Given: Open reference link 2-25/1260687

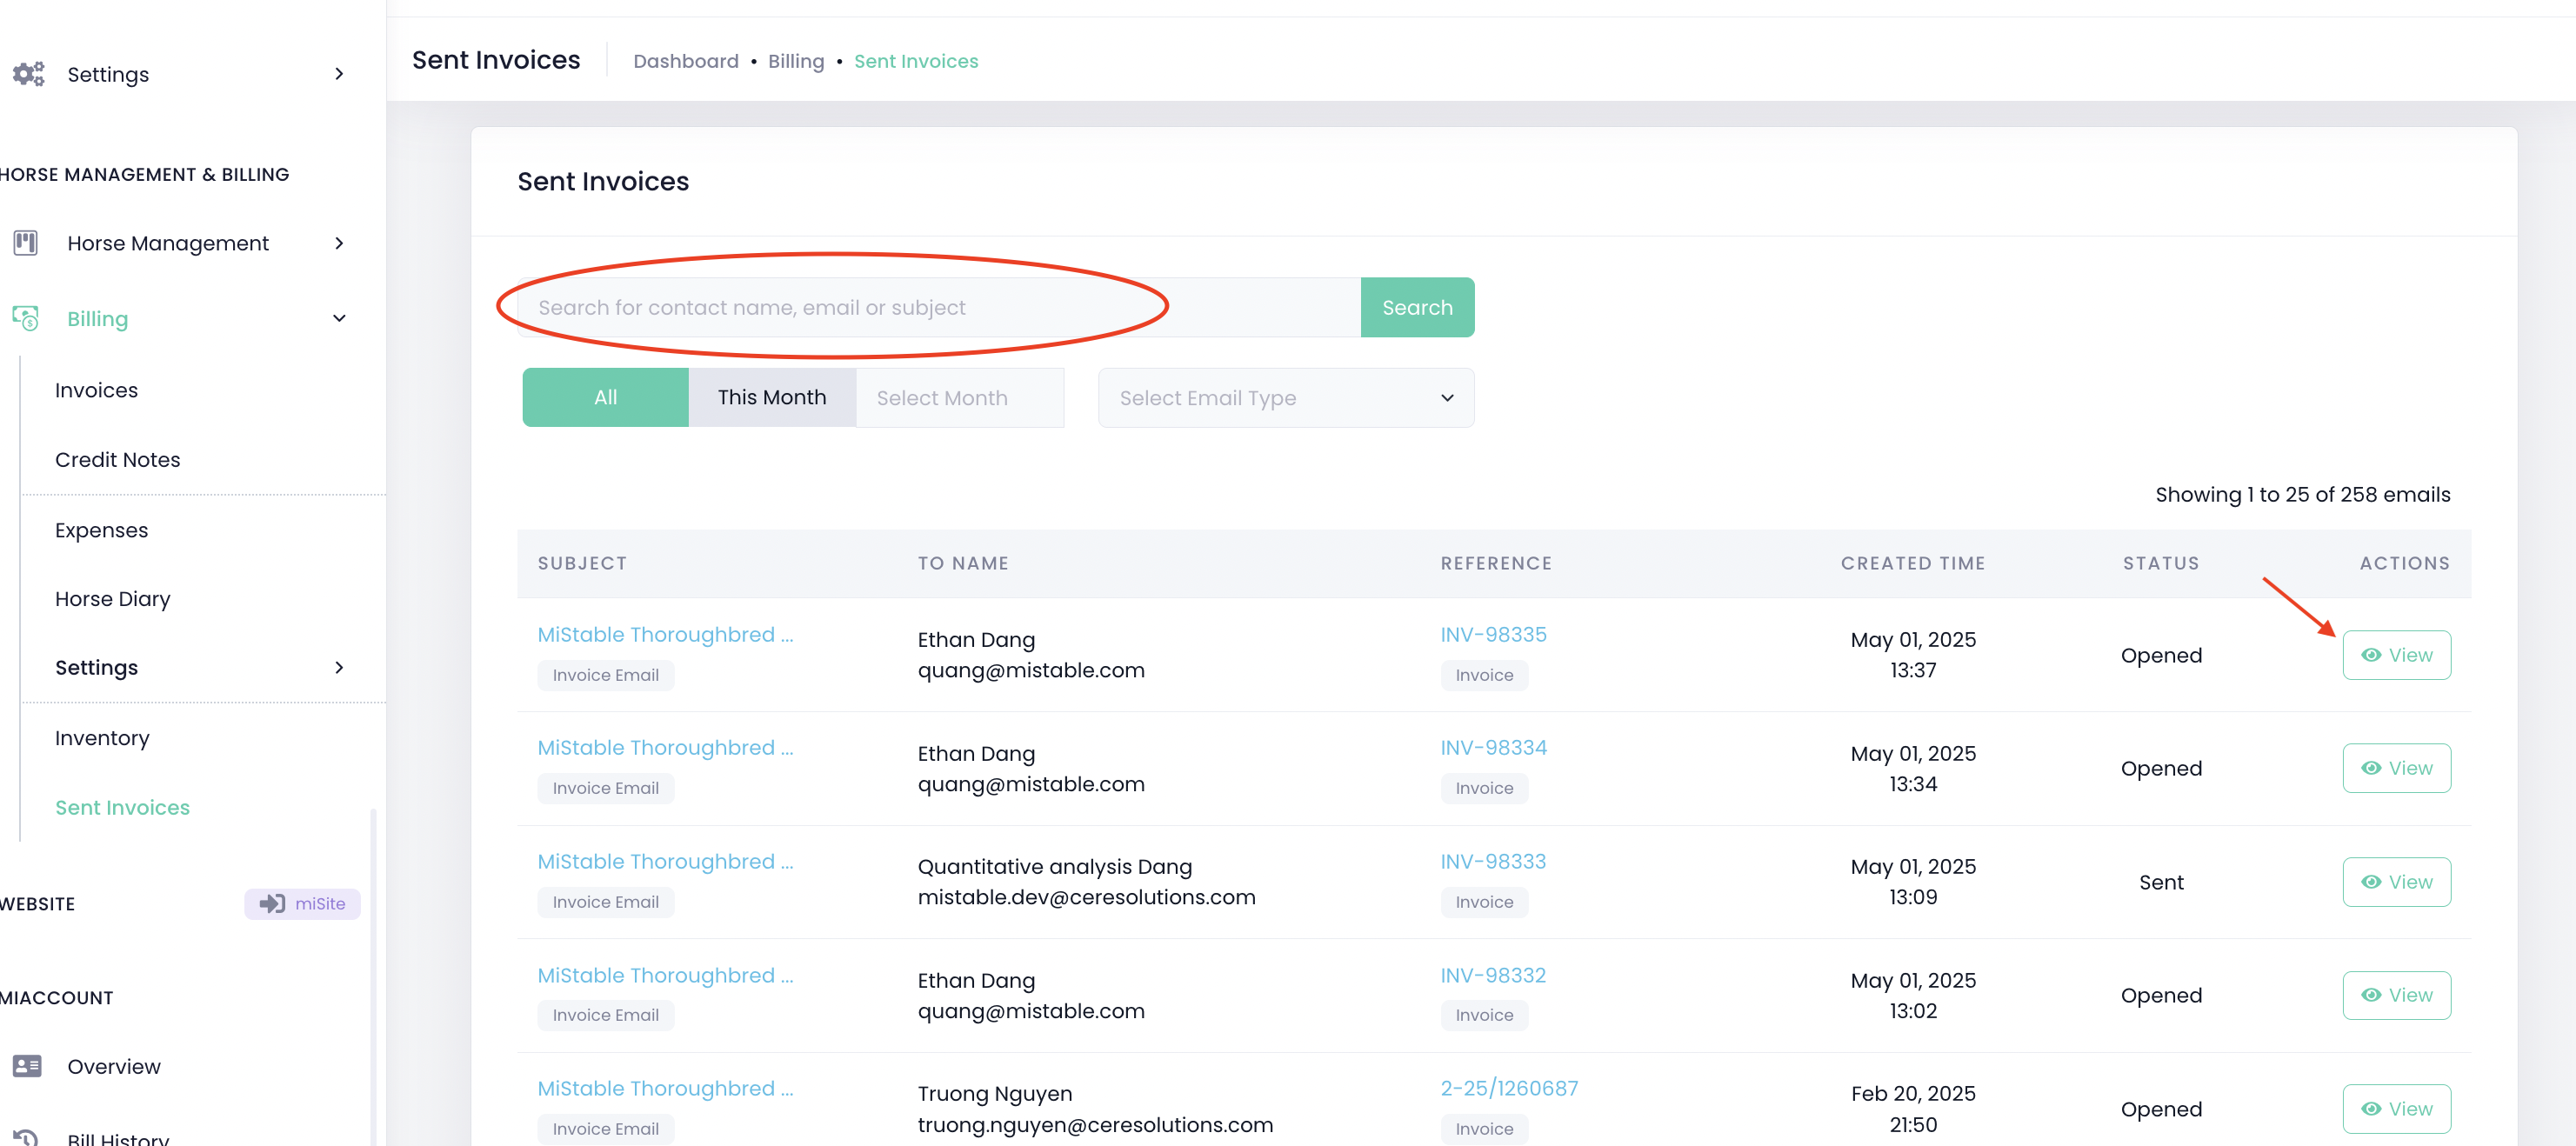Looking at the screenshot, I should [1509, 1088].
